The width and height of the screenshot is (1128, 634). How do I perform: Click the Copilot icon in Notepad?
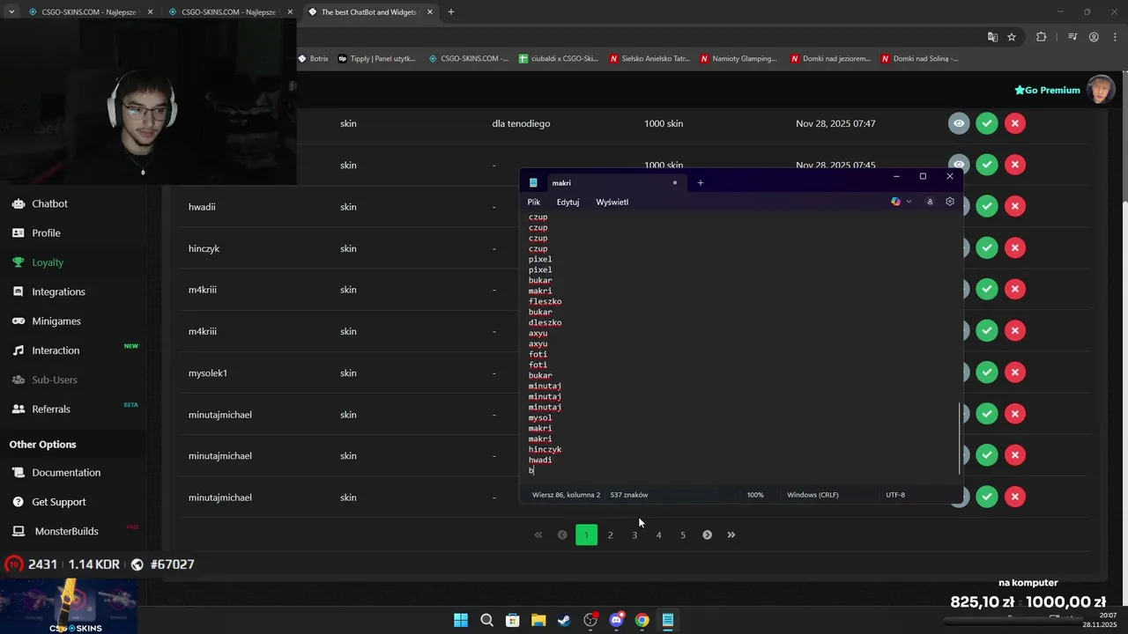[896, 202]
